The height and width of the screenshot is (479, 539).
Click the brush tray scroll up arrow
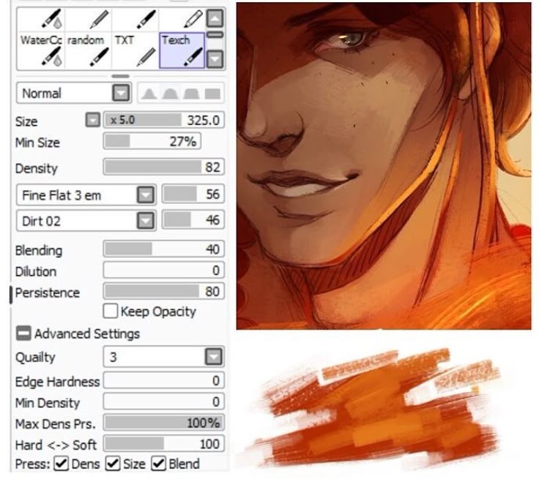(215, 18)
